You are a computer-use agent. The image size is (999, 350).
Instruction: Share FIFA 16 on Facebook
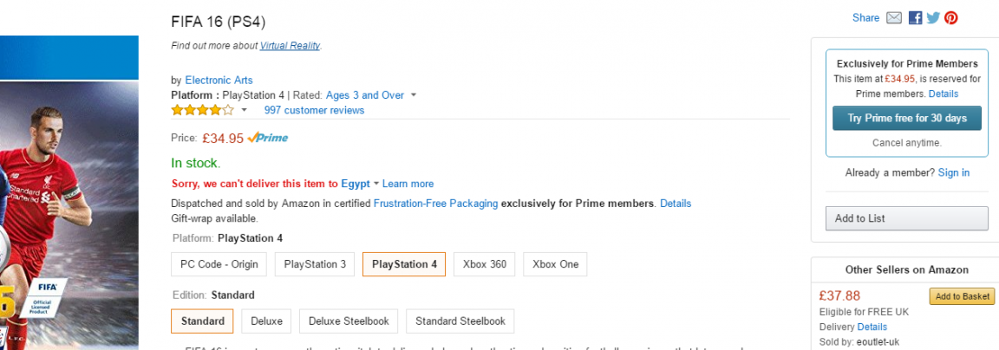point(915,18)
